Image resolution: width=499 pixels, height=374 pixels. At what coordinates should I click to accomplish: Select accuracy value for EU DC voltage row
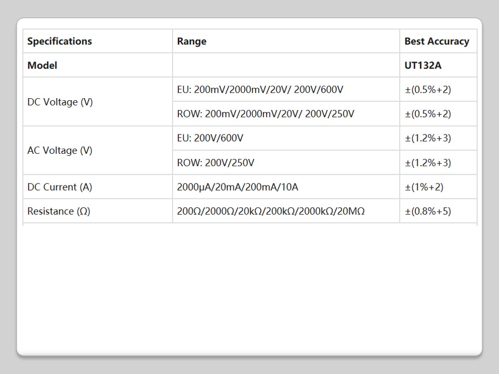(428, 90)
